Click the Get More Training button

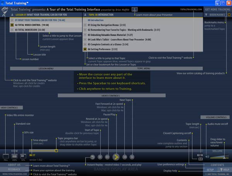pos(217,9)
